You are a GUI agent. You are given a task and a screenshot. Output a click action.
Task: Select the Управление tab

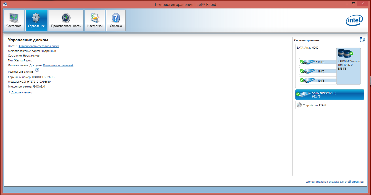[36, 20]
